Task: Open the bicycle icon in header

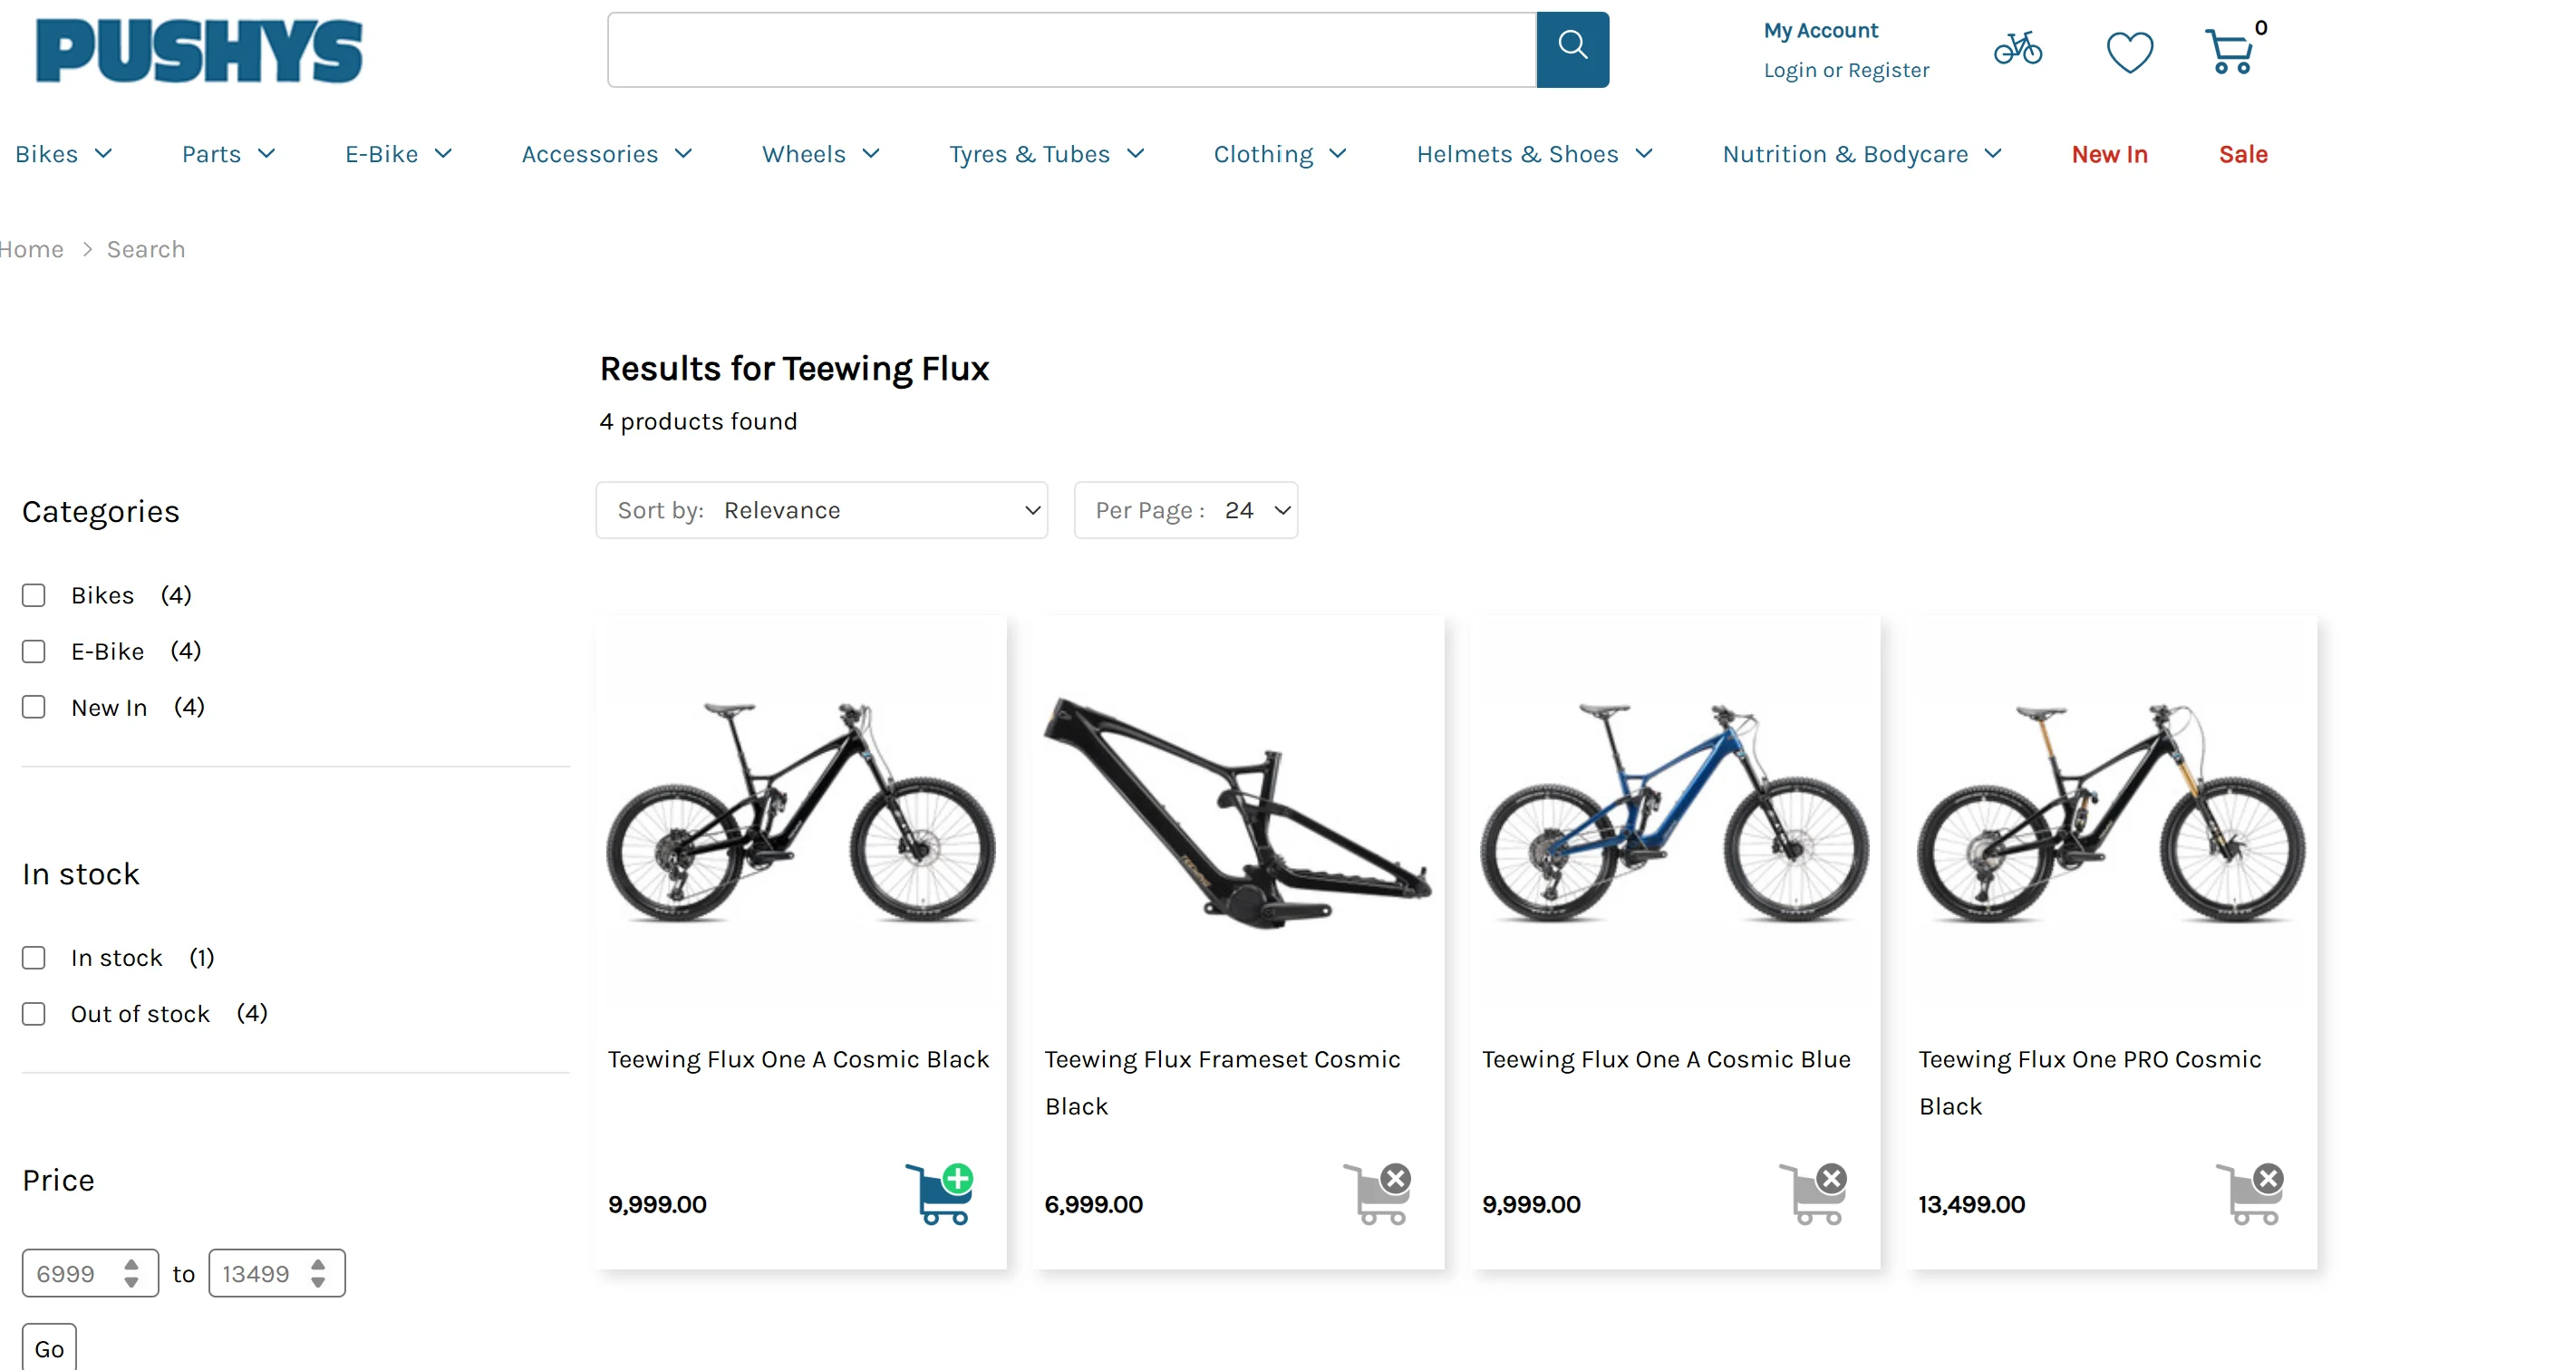Action: tap(2017, 49)
